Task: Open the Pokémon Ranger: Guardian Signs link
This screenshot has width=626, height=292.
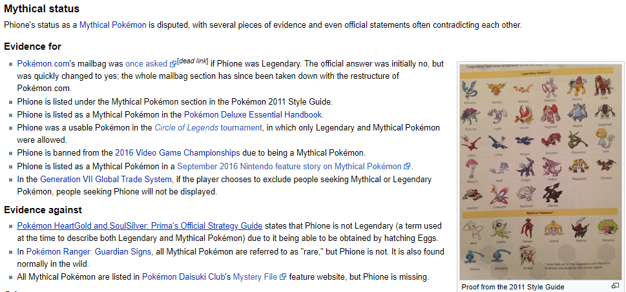Action: (89, 252)
